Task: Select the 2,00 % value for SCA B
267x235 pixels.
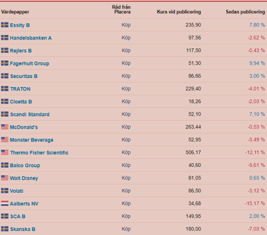Action: tap(257, 216)
